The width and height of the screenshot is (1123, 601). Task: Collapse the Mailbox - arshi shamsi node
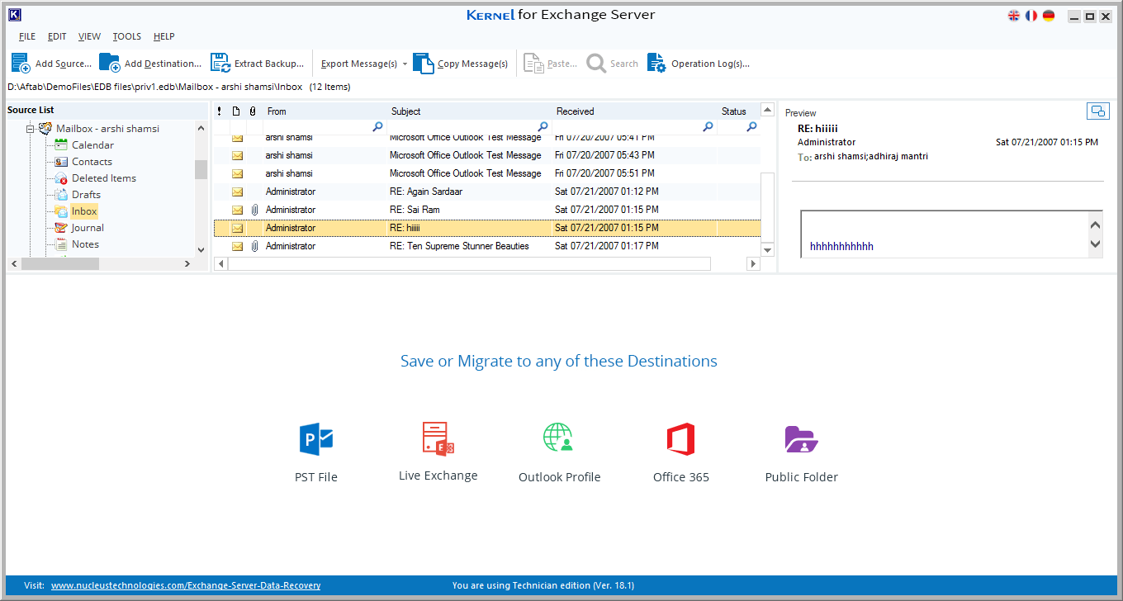pyautogui.click(x=31, y=129)
